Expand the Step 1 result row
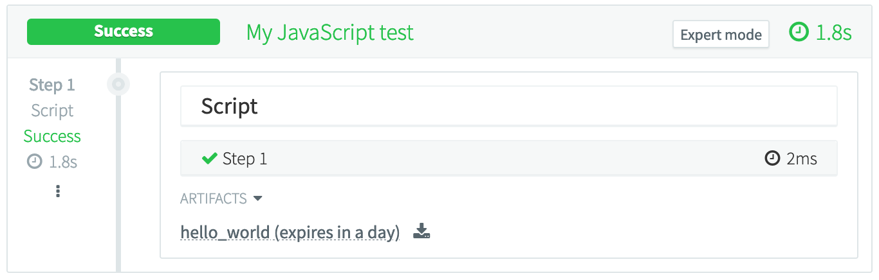Screen dimensions: 879x280 point(508,159)
